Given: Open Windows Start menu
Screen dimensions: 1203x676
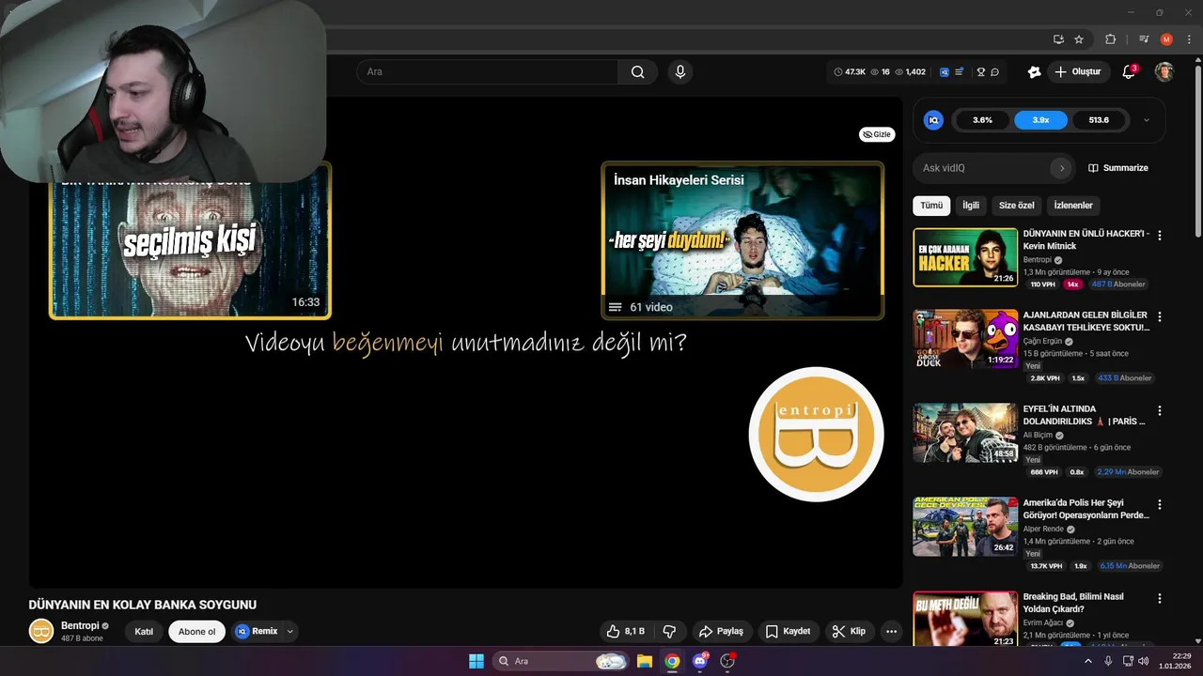Looking at the screenshot, I should pos(477,661).
